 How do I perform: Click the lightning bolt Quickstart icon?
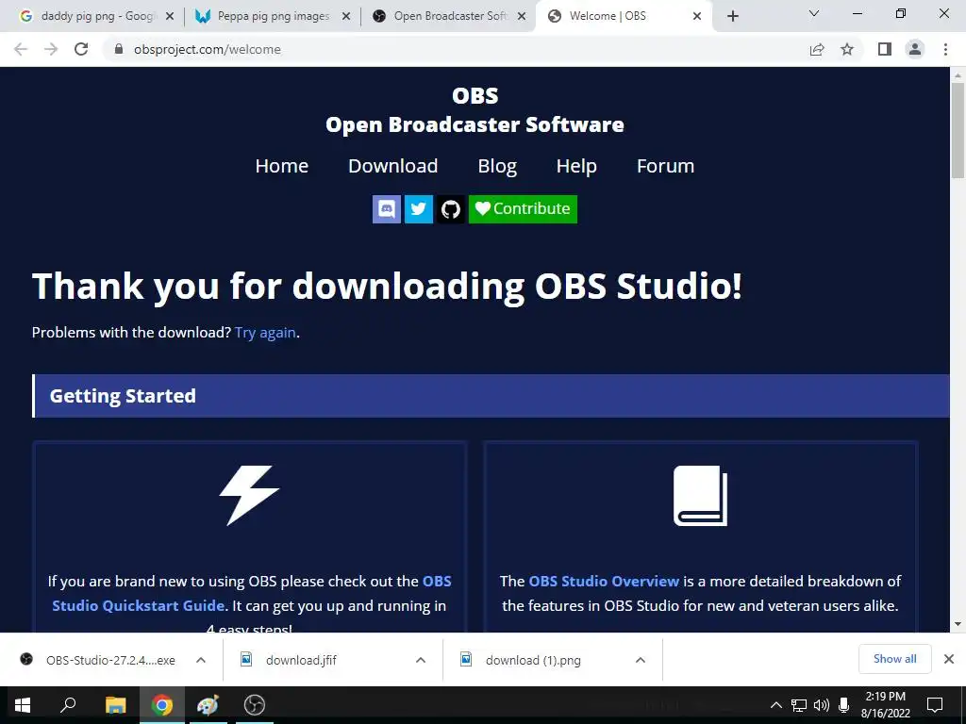(249, 495)
